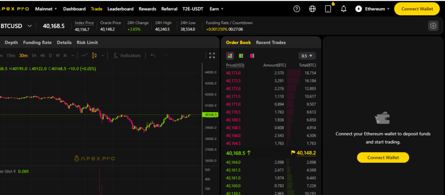The image size is (445, 195).
Task: Switch to Recent Trades tab
Action: tap(271, 42)
